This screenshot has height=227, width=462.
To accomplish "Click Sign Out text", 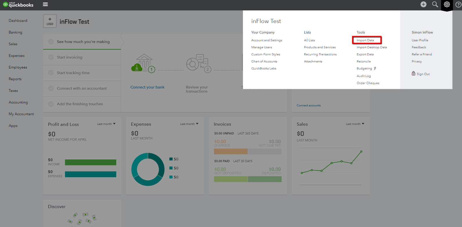I will [423, 74].
